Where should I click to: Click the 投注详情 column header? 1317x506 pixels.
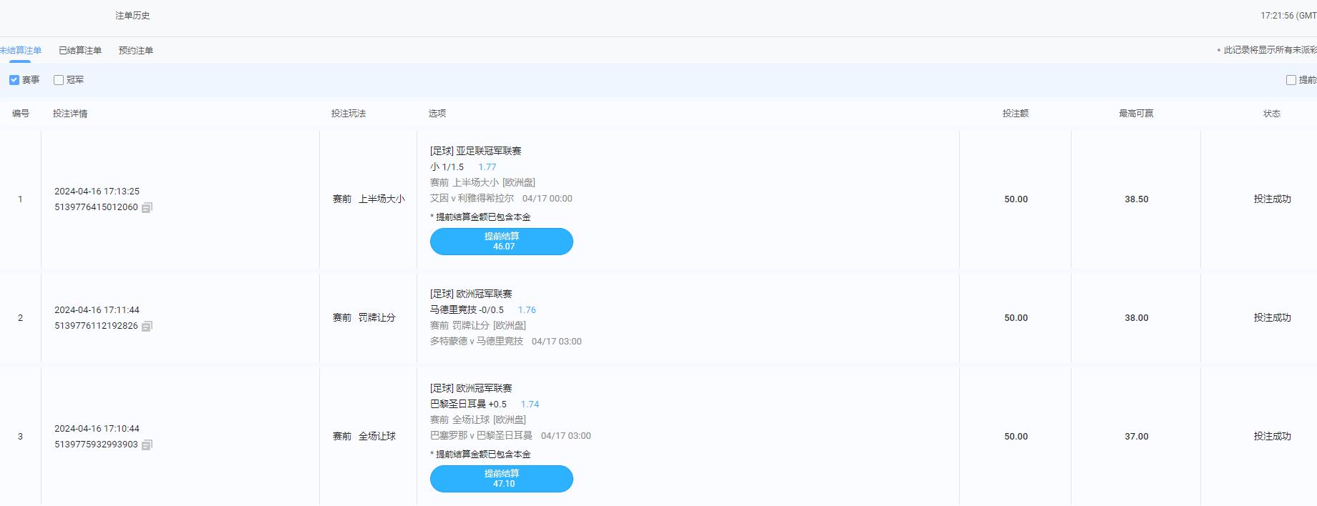point(70,114)
